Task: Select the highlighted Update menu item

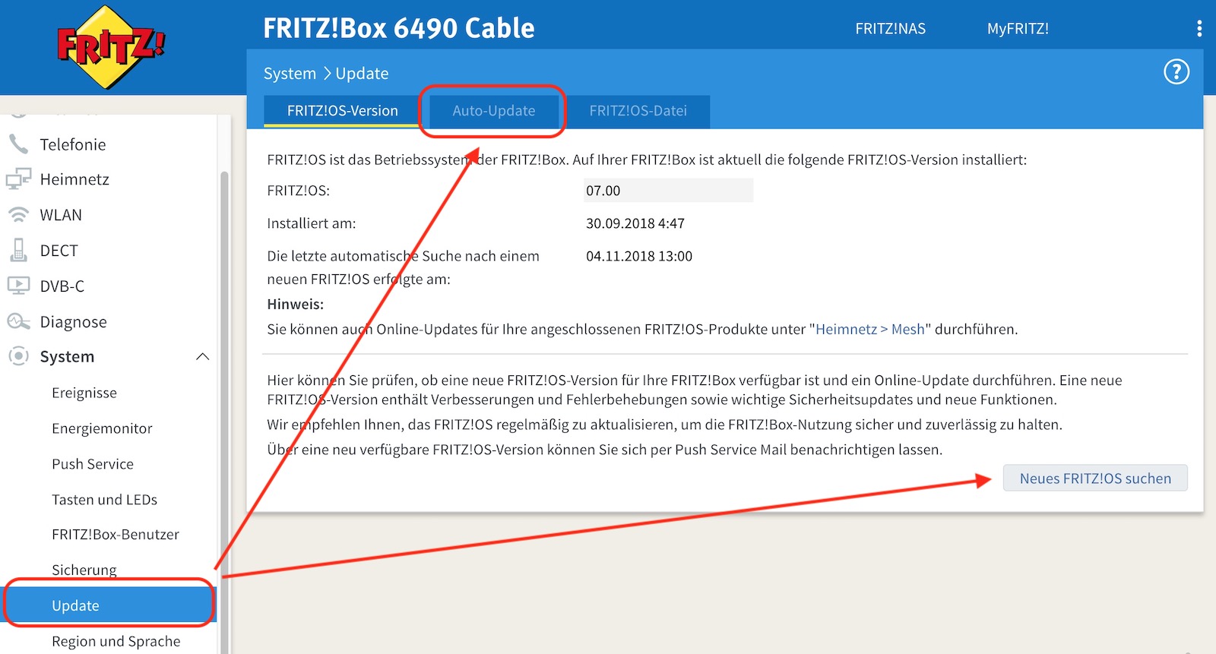Action: pyautogui.click(x=109, y=605)
